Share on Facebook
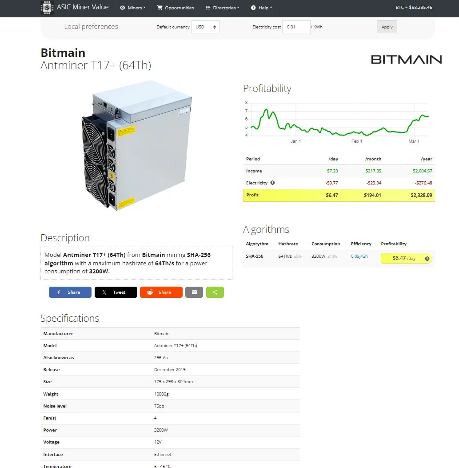 [70, 292]
